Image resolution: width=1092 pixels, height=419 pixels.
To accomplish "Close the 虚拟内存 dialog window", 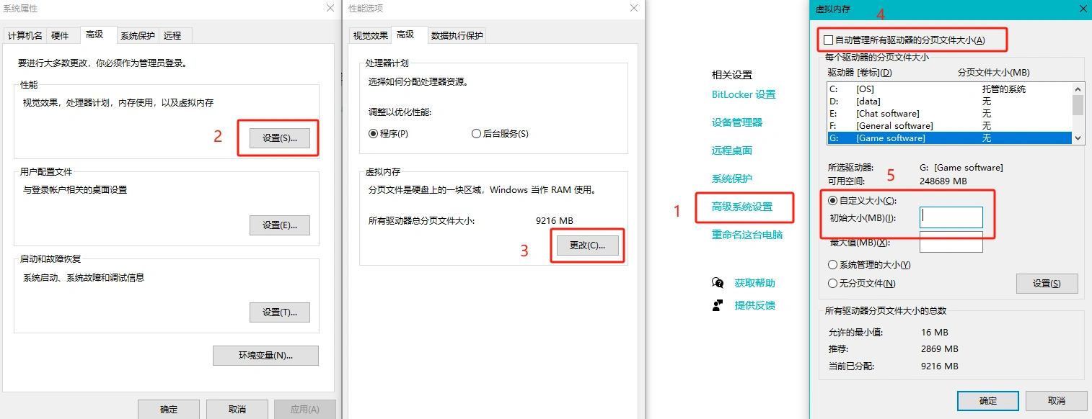I will (x=1083, y=9).
